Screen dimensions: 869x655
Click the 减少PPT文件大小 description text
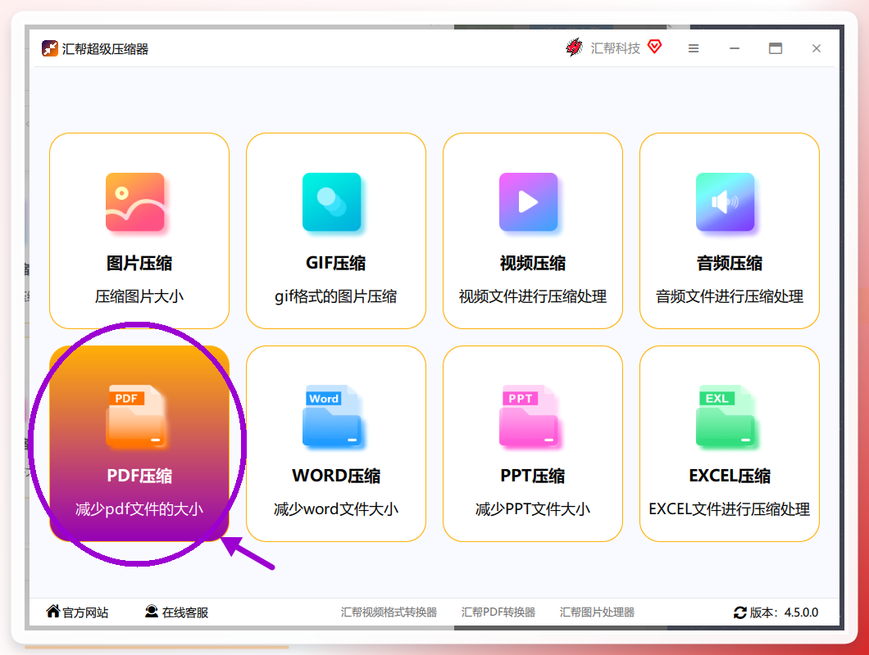533,508
